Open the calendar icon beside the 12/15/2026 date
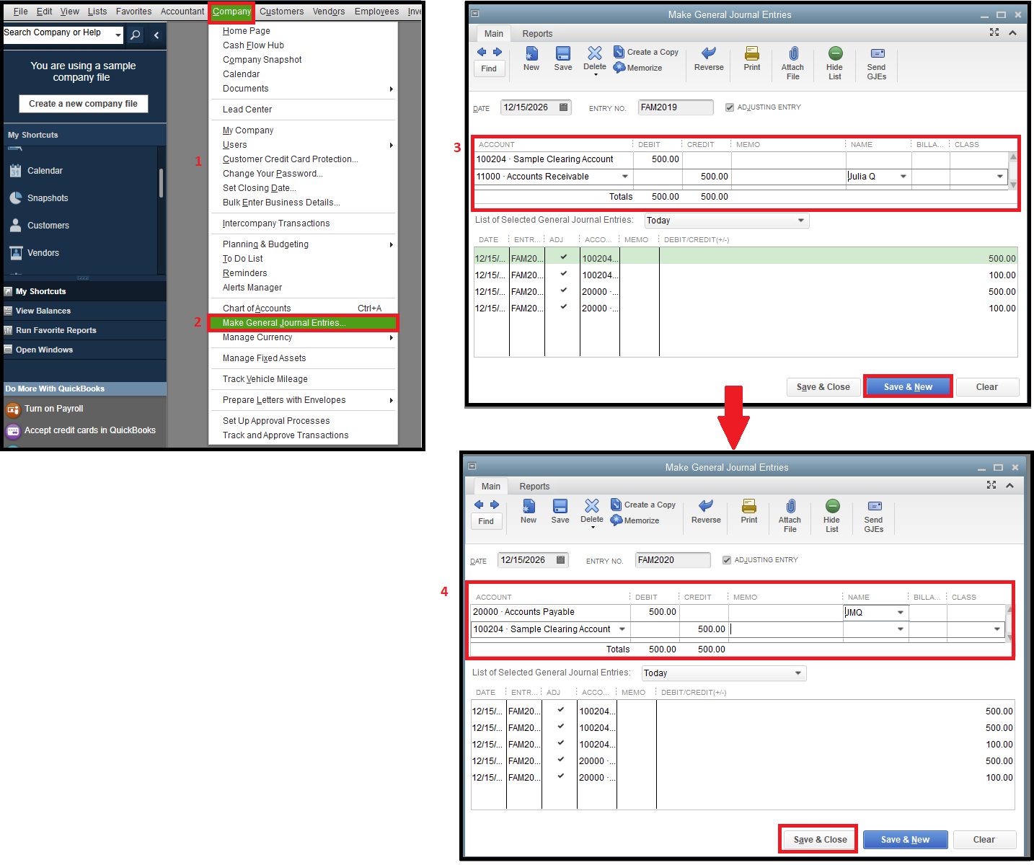Image resolution: width=1034 pixels, height=865 pixels. (563, 107)
